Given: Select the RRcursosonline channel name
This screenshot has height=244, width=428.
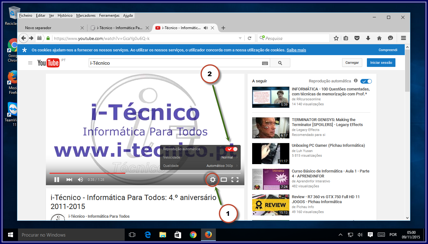Looking at the screenshot, I should click(x=308, y=99).
